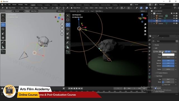Open the View menu in right viewport header
Screen dimensions: 179x101
[x=87, y=8]
